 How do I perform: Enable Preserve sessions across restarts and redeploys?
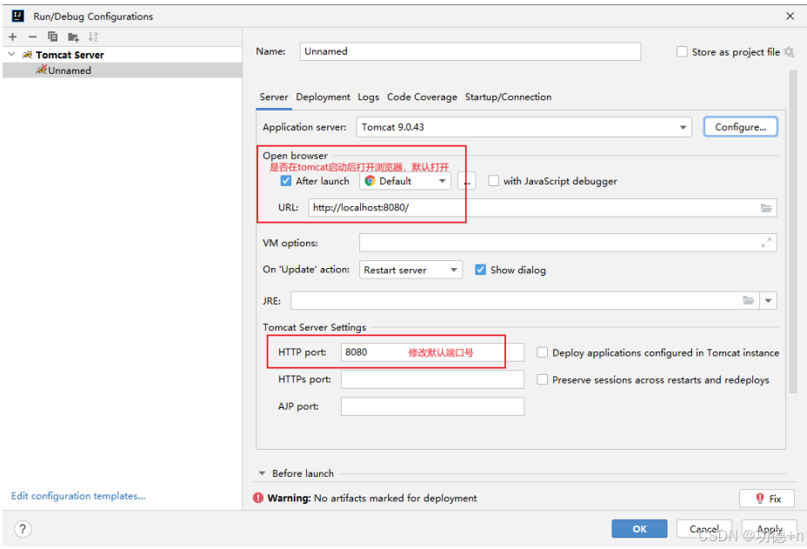[x=542, y=379]
